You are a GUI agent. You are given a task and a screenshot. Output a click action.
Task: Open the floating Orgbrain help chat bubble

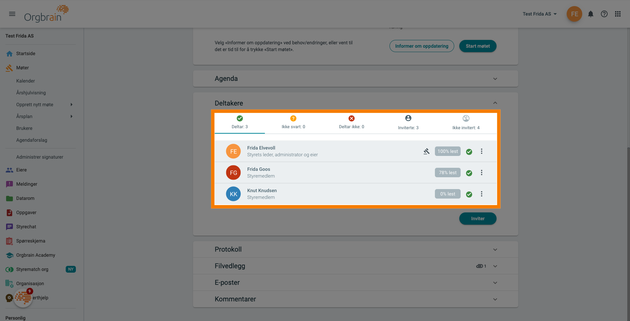tap(23, 298)
